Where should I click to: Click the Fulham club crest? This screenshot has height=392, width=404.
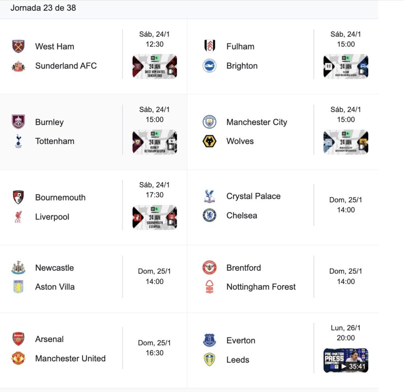(x=209, y=46)
